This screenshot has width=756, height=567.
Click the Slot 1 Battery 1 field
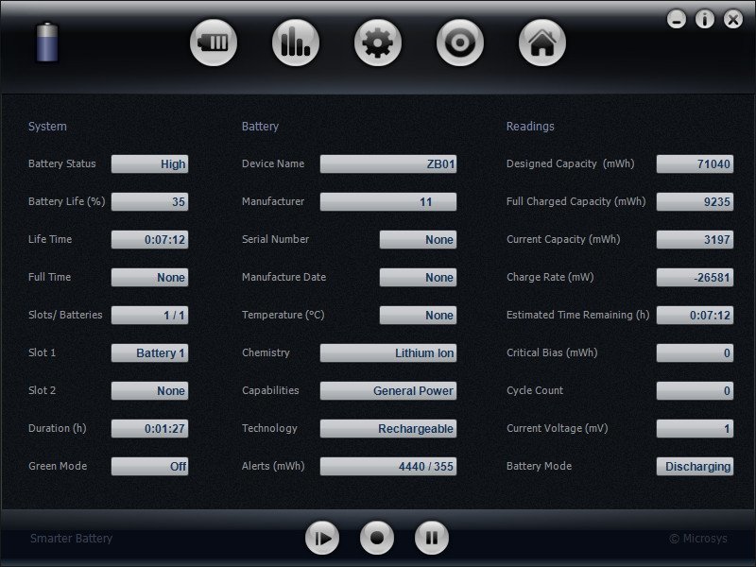pos(149,352)
